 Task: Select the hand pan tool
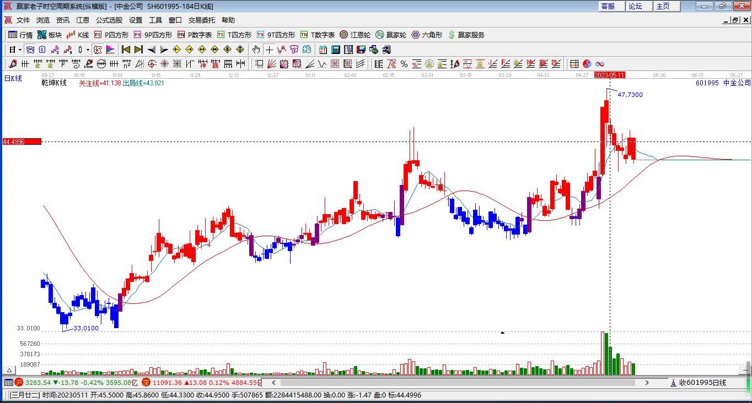point(256,50)
